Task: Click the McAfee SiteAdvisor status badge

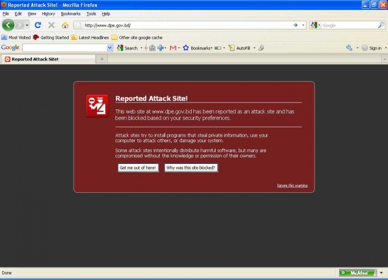Action: 358,273
